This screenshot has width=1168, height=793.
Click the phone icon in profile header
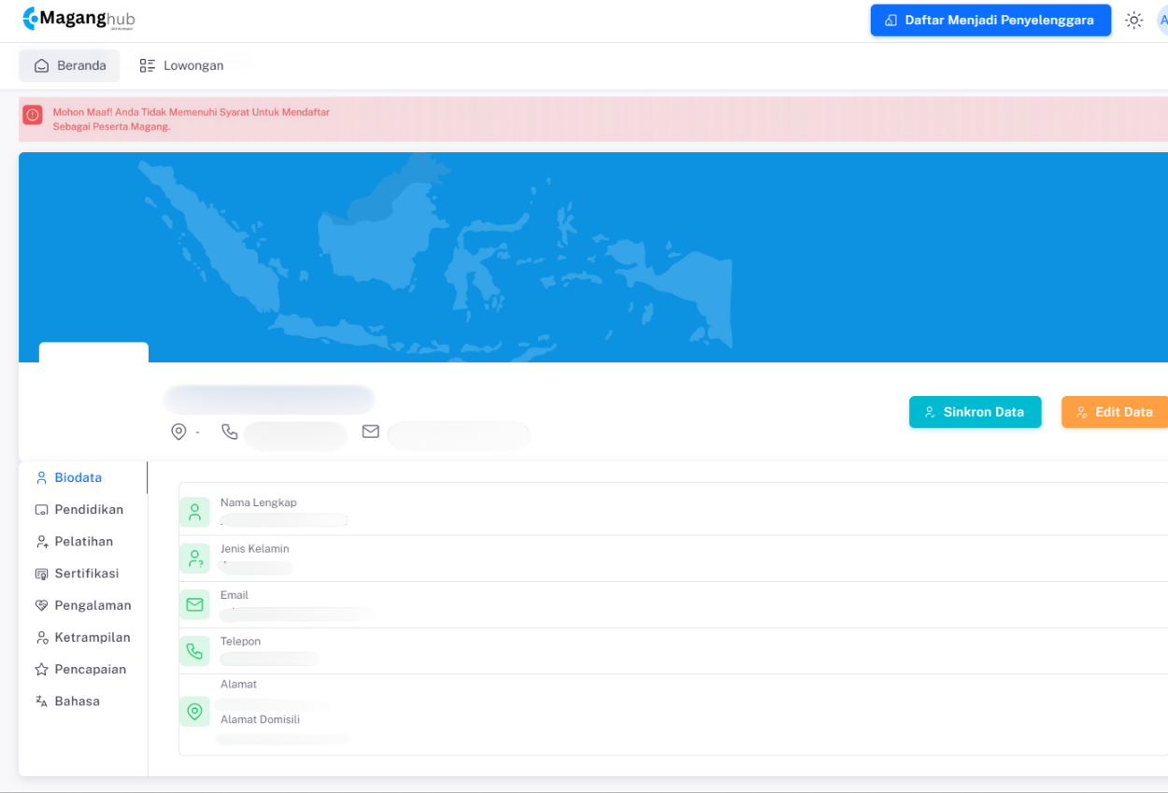(230, 432)
